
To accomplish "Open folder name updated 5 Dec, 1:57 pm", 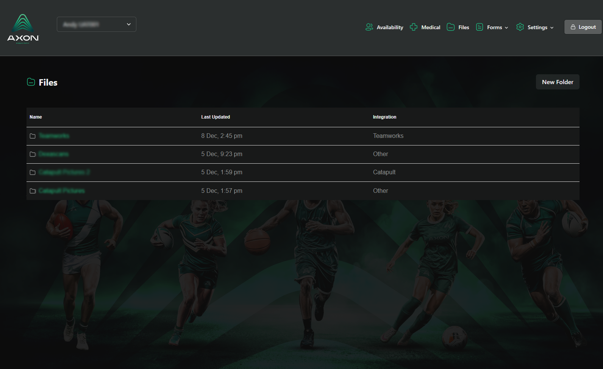I will click(x=61, y=191).
